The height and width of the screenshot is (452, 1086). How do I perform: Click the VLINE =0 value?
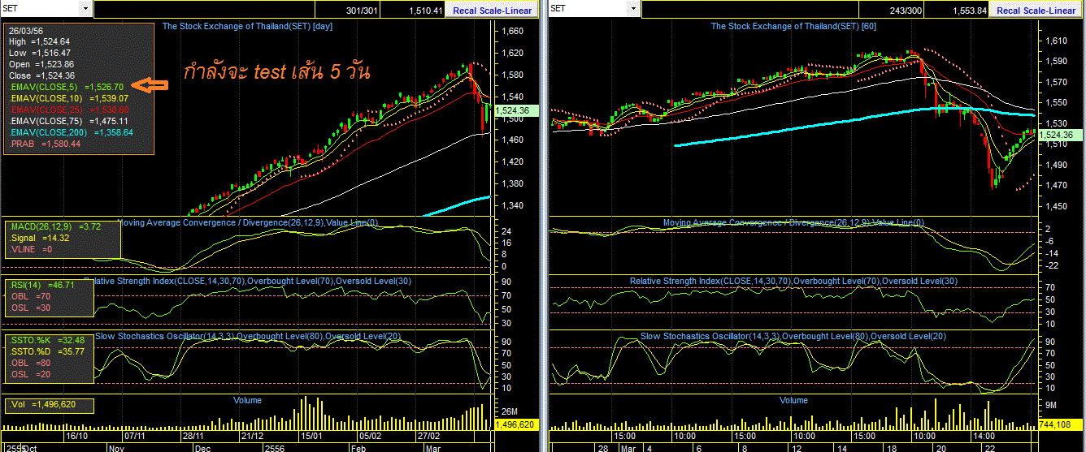point(32,249)
